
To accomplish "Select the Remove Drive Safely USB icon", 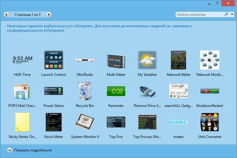I will click(x=147, y=91).
